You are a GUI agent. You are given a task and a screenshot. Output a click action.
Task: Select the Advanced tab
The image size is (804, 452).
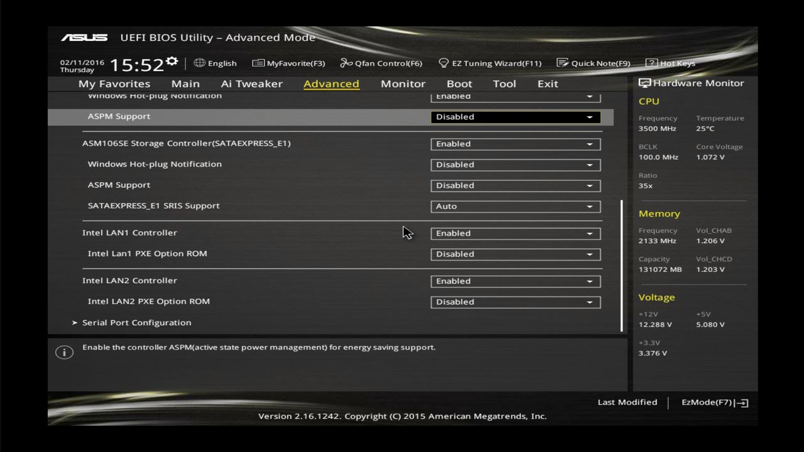[331, 83]
